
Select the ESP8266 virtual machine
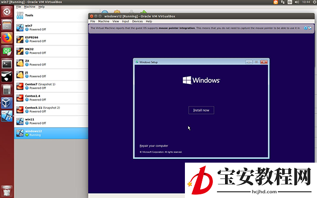(x=51, y=40)
